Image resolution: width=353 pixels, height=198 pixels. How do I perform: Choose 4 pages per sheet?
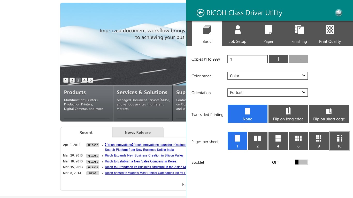tap(278, 141)
